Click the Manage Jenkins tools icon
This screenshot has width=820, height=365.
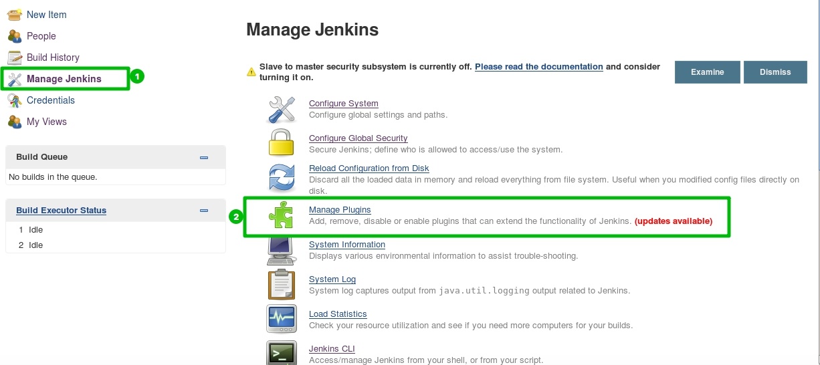pyautogui.click(x=15, y=79)
